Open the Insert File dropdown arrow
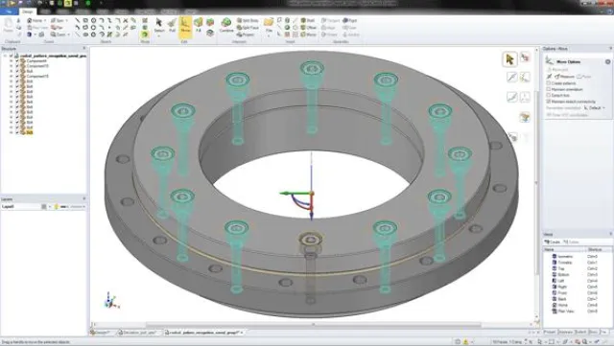 pyautogui.click(x=269, y=36)
